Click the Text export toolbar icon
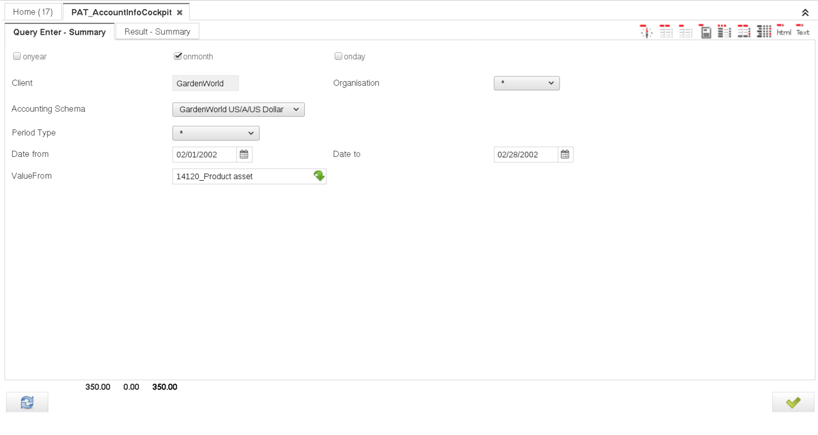818x435 pixels. click(x=803, y=30)
